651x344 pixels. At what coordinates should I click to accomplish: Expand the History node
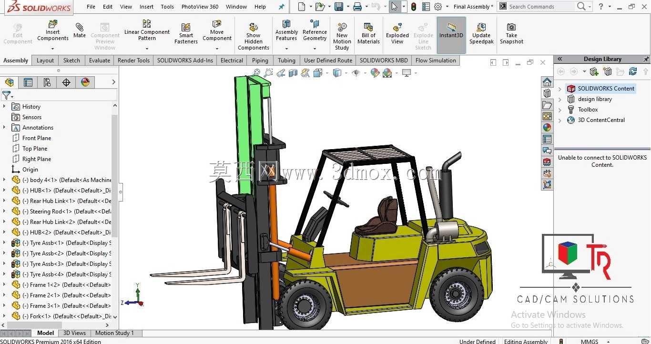(x=4, y=106)
